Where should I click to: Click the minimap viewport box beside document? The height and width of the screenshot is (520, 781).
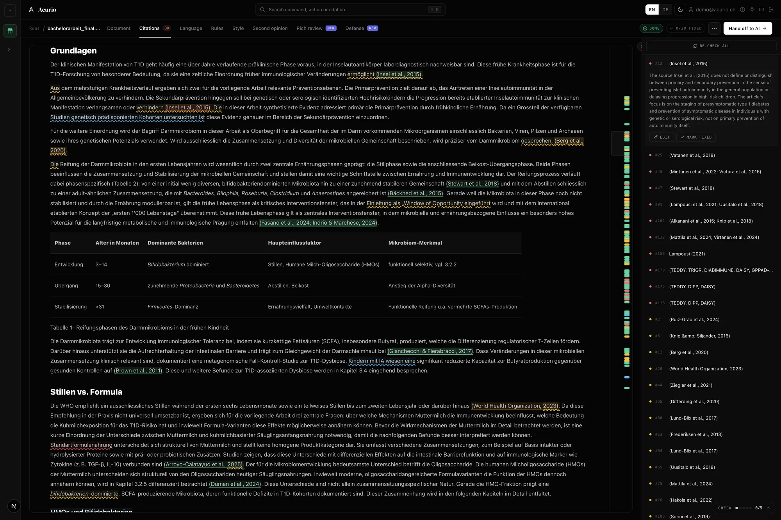[x=620, y=143]
